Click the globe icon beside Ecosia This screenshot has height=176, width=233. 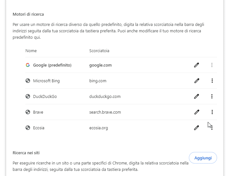coord(27,128)
